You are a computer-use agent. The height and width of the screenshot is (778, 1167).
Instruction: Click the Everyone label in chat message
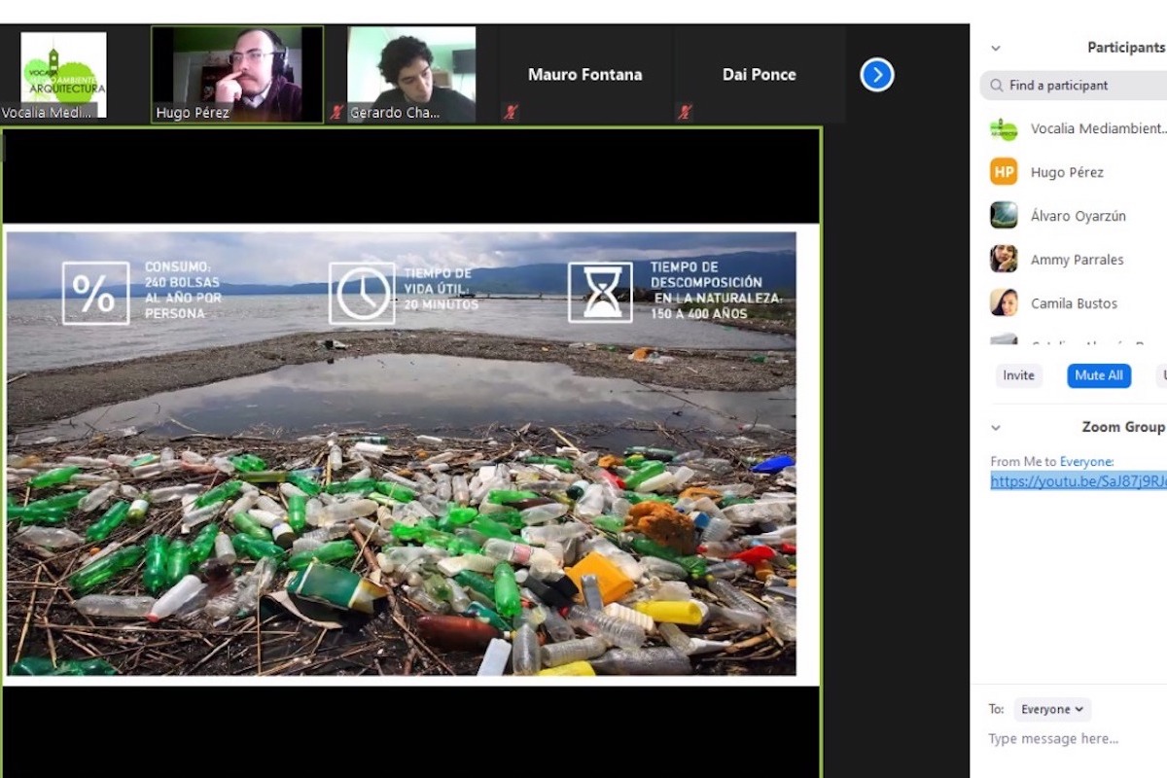pyautogui.click(x=1086, y=462)
